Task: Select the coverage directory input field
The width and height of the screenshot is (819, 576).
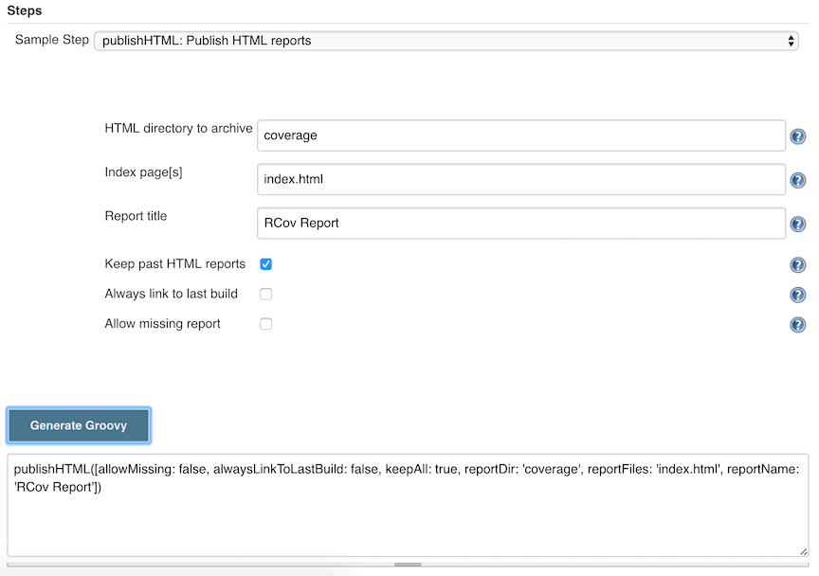Action: 521,135
